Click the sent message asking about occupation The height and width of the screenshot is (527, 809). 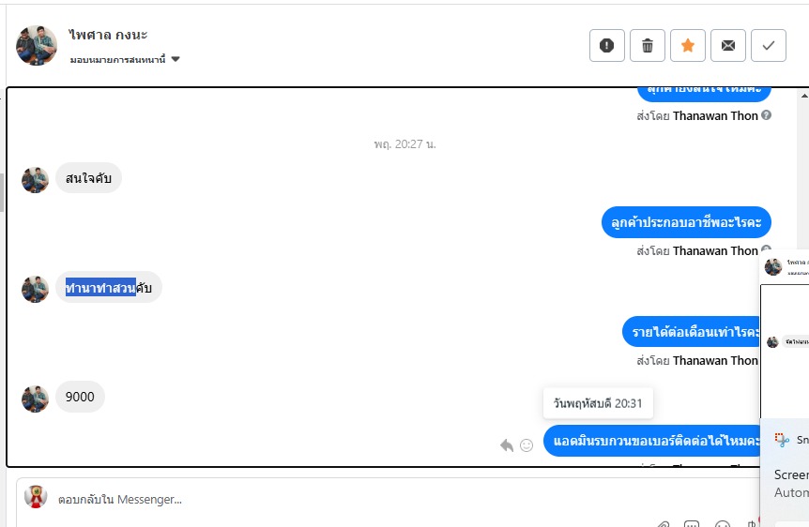pyautogui.click(x=686, y=222)
